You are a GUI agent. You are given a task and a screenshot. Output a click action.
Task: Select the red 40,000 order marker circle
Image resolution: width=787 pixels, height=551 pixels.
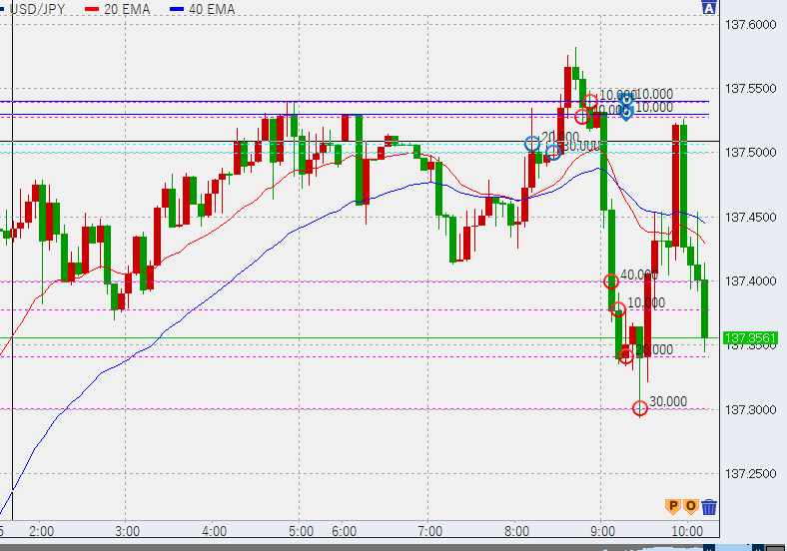tap(611, 281)
